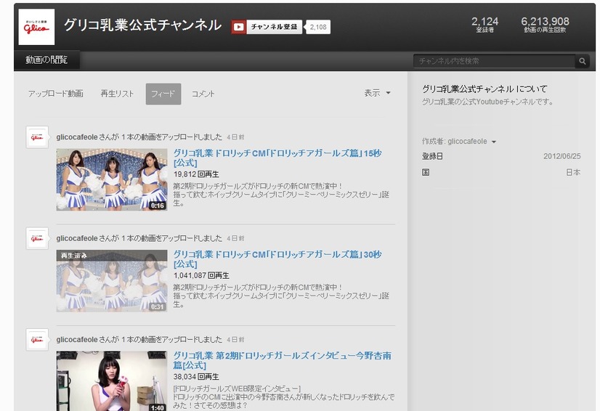
Task: Click the 2,108 subscriber count bubble
Action: click(318, 27)
